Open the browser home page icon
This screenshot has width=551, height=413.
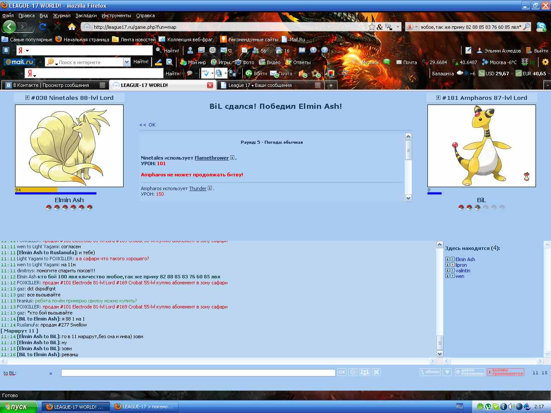[x=72, y=27]
